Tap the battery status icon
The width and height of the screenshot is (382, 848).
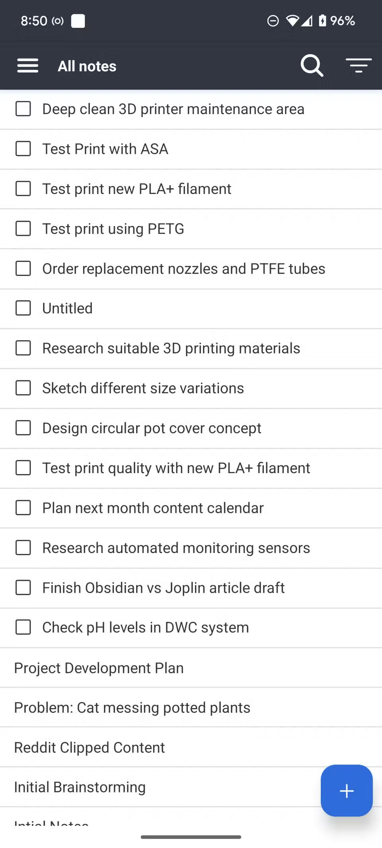click(x=322, y=21)
